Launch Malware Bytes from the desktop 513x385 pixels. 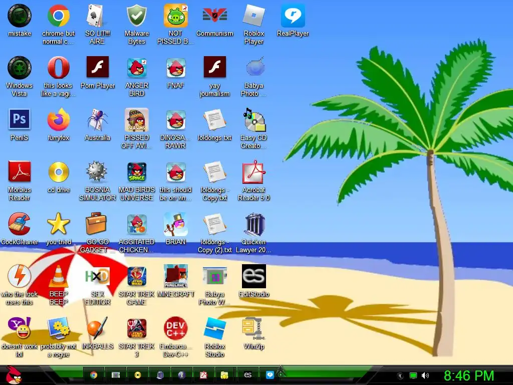pos(136,16)
